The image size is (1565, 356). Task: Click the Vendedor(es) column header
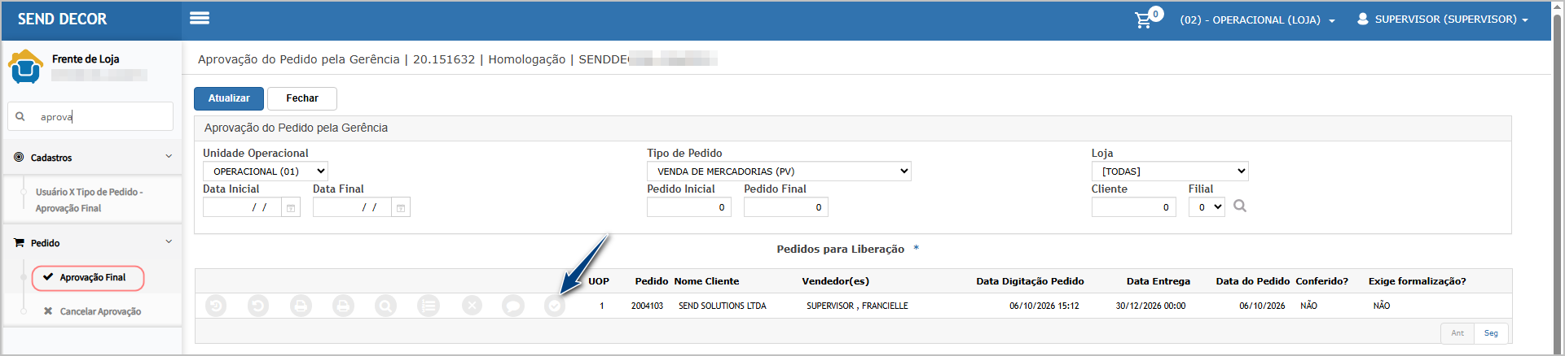[x=835, y=281]
